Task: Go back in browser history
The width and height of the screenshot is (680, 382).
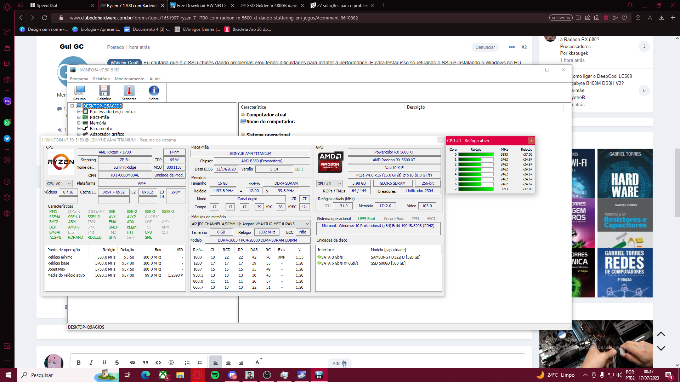Action: tap(21, 18)
